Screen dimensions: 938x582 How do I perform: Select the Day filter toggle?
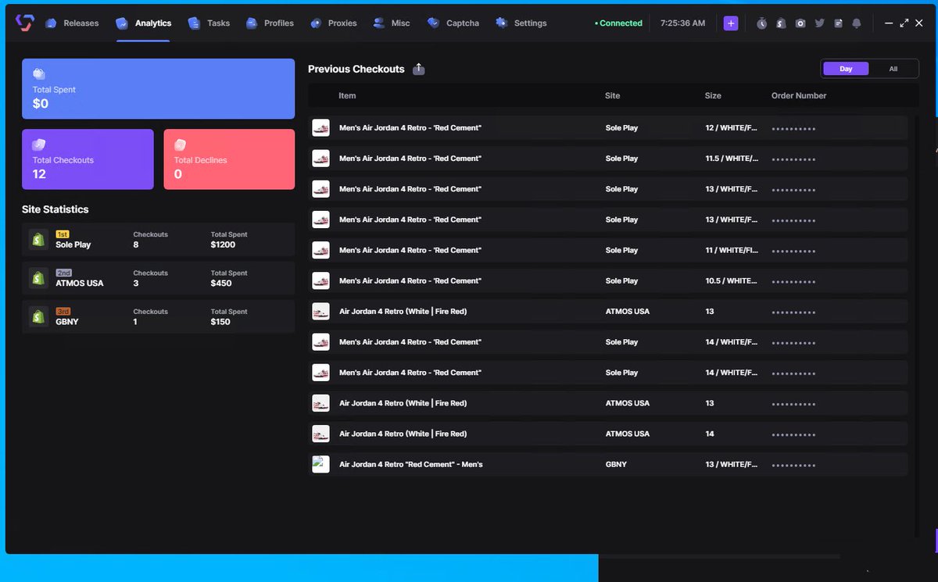[x=846, y=69]
